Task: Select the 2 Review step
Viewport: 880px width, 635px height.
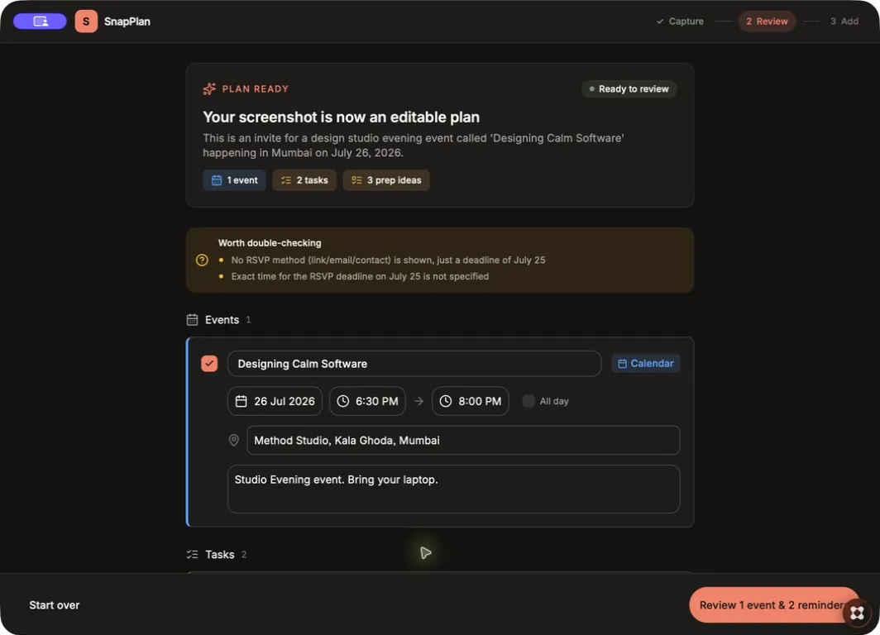Action: point(767,21)
